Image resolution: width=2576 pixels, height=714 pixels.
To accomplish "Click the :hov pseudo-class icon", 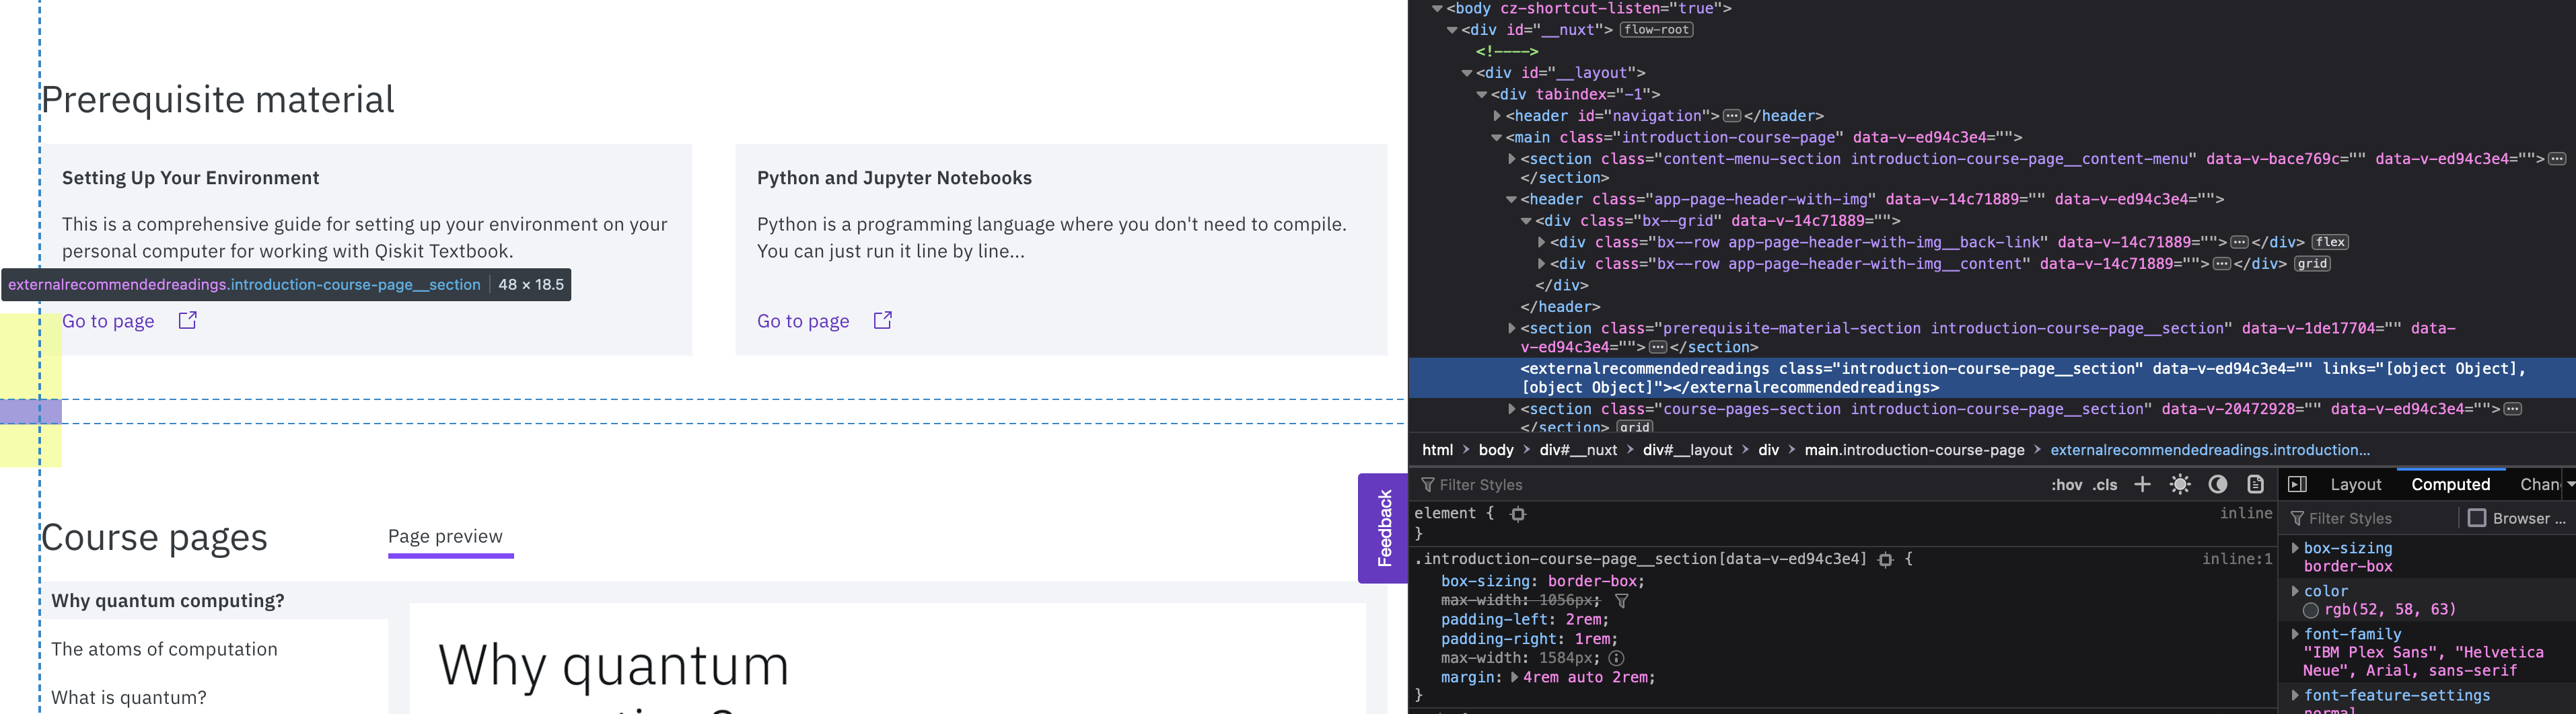I will tap(2067, 484).
